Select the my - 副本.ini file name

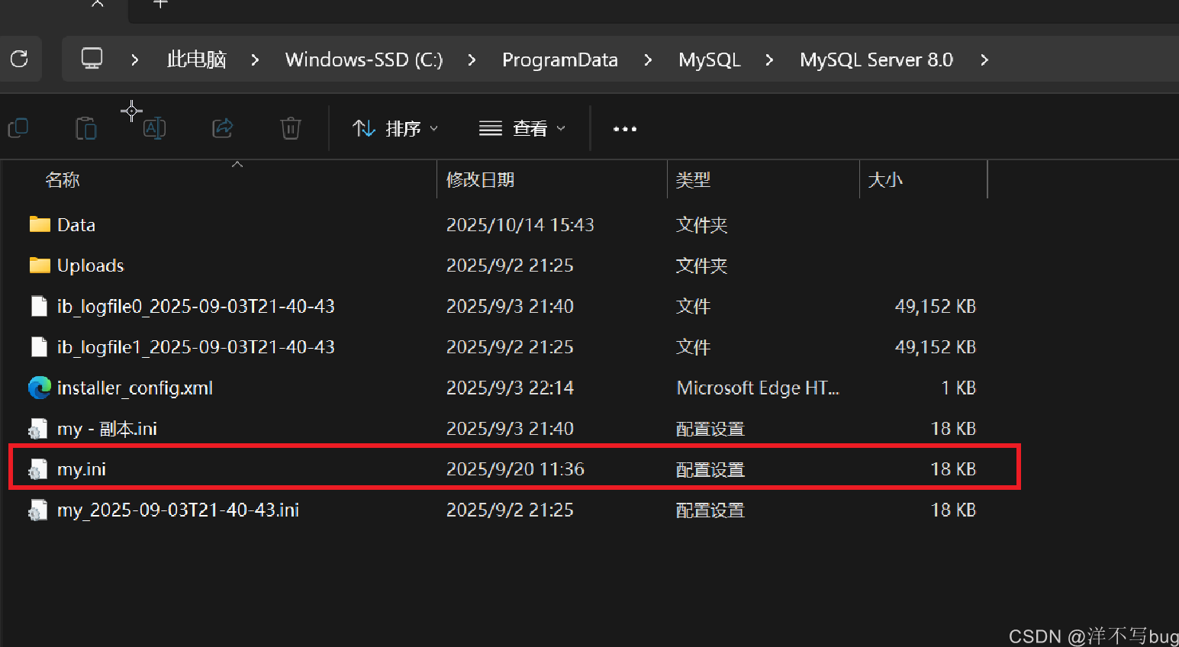[x=108, y=429]
